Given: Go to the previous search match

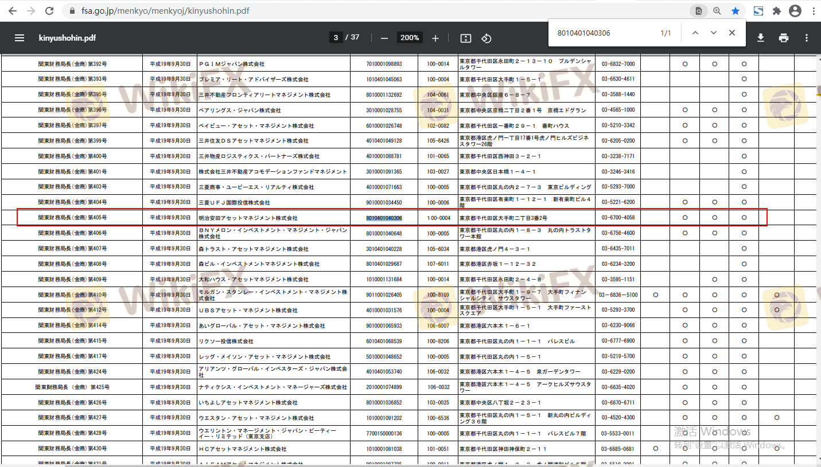Looking at the screenshot, I should [695, 33].
